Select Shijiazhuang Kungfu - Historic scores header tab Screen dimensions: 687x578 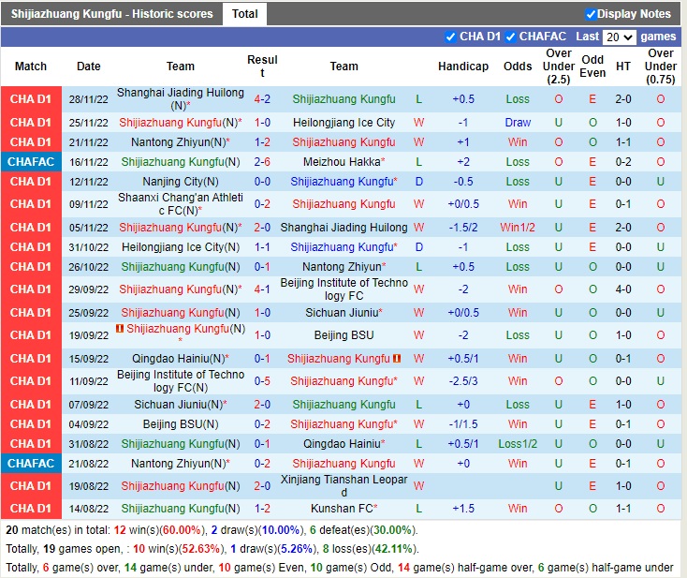tap(111, 14)
